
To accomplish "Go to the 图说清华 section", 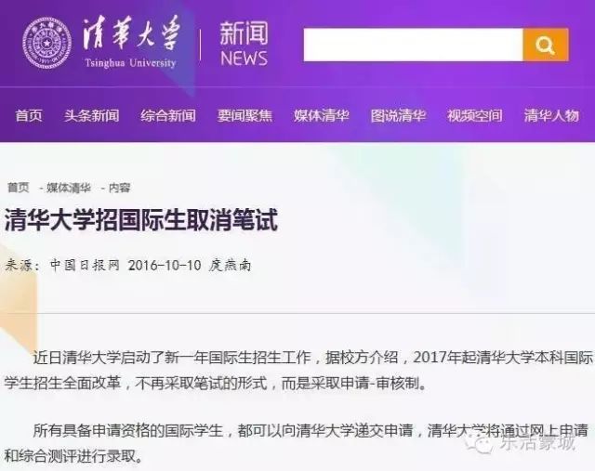I will click(398, 116).
